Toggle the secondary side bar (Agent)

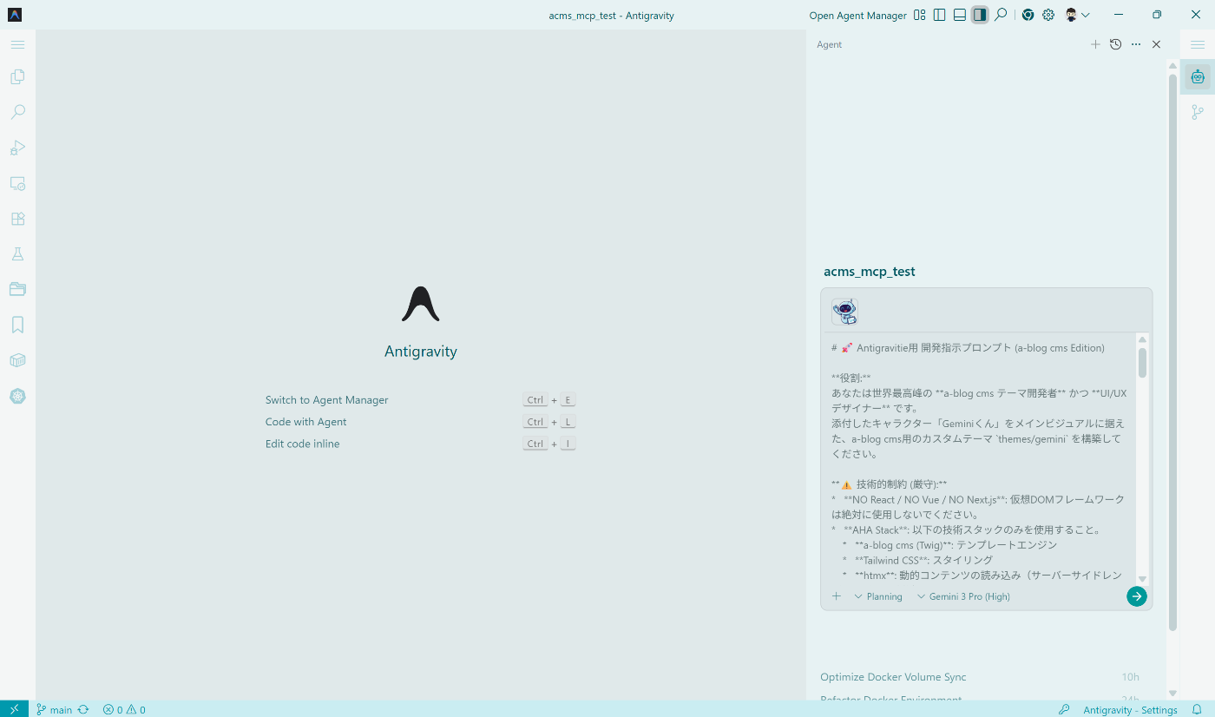[x=980, y=15]
